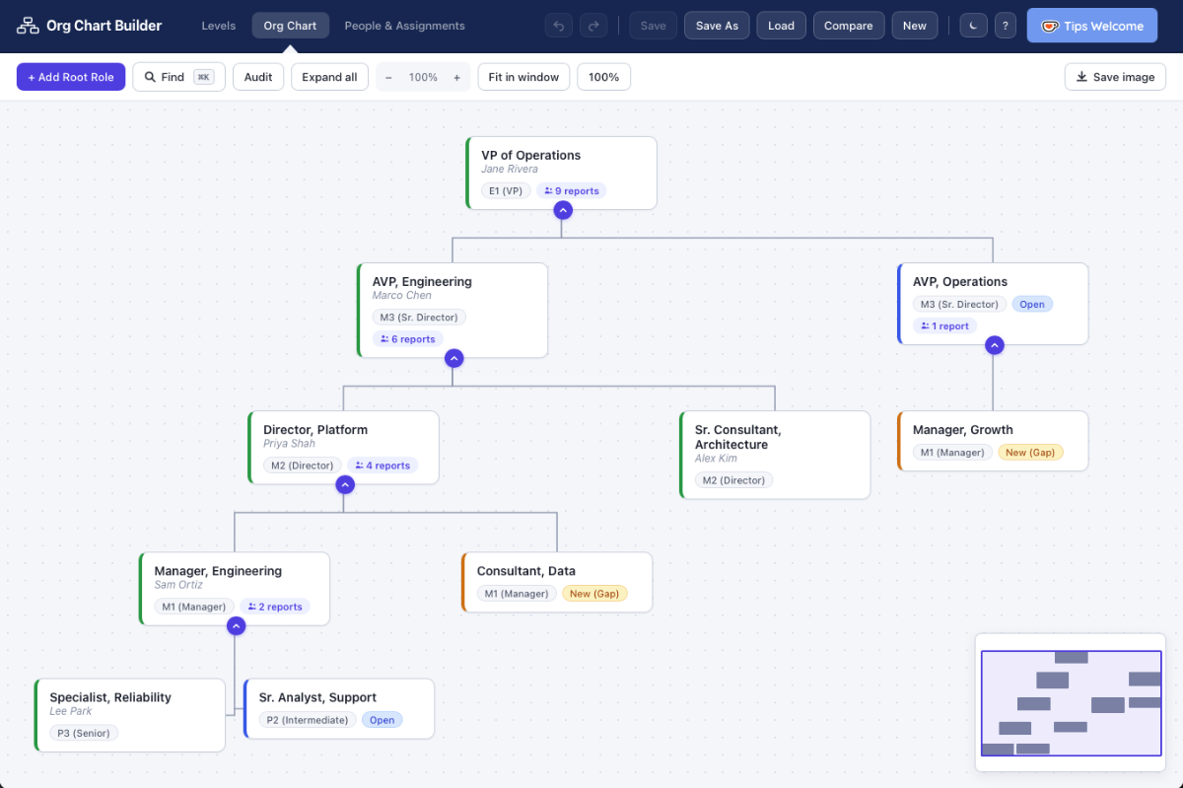Image resolution: width=1183 pixels, height=788 pixels.
Task: Click the Redo arrow icon
Action: (593, 25)
